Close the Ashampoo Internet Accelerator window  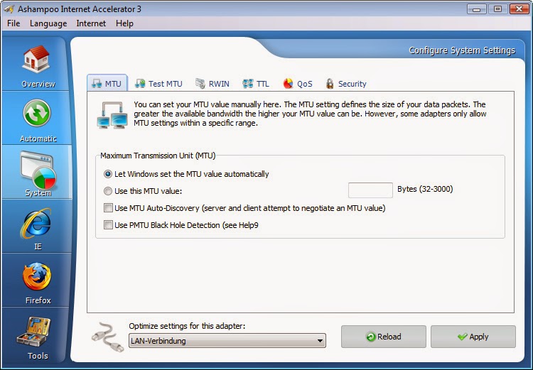519,9
